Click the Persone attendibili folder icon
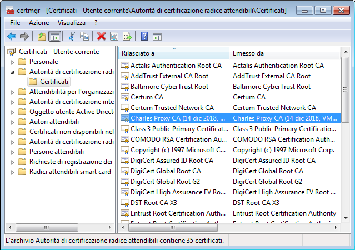Viewport: 355px width, 250px height. [22, 152]
